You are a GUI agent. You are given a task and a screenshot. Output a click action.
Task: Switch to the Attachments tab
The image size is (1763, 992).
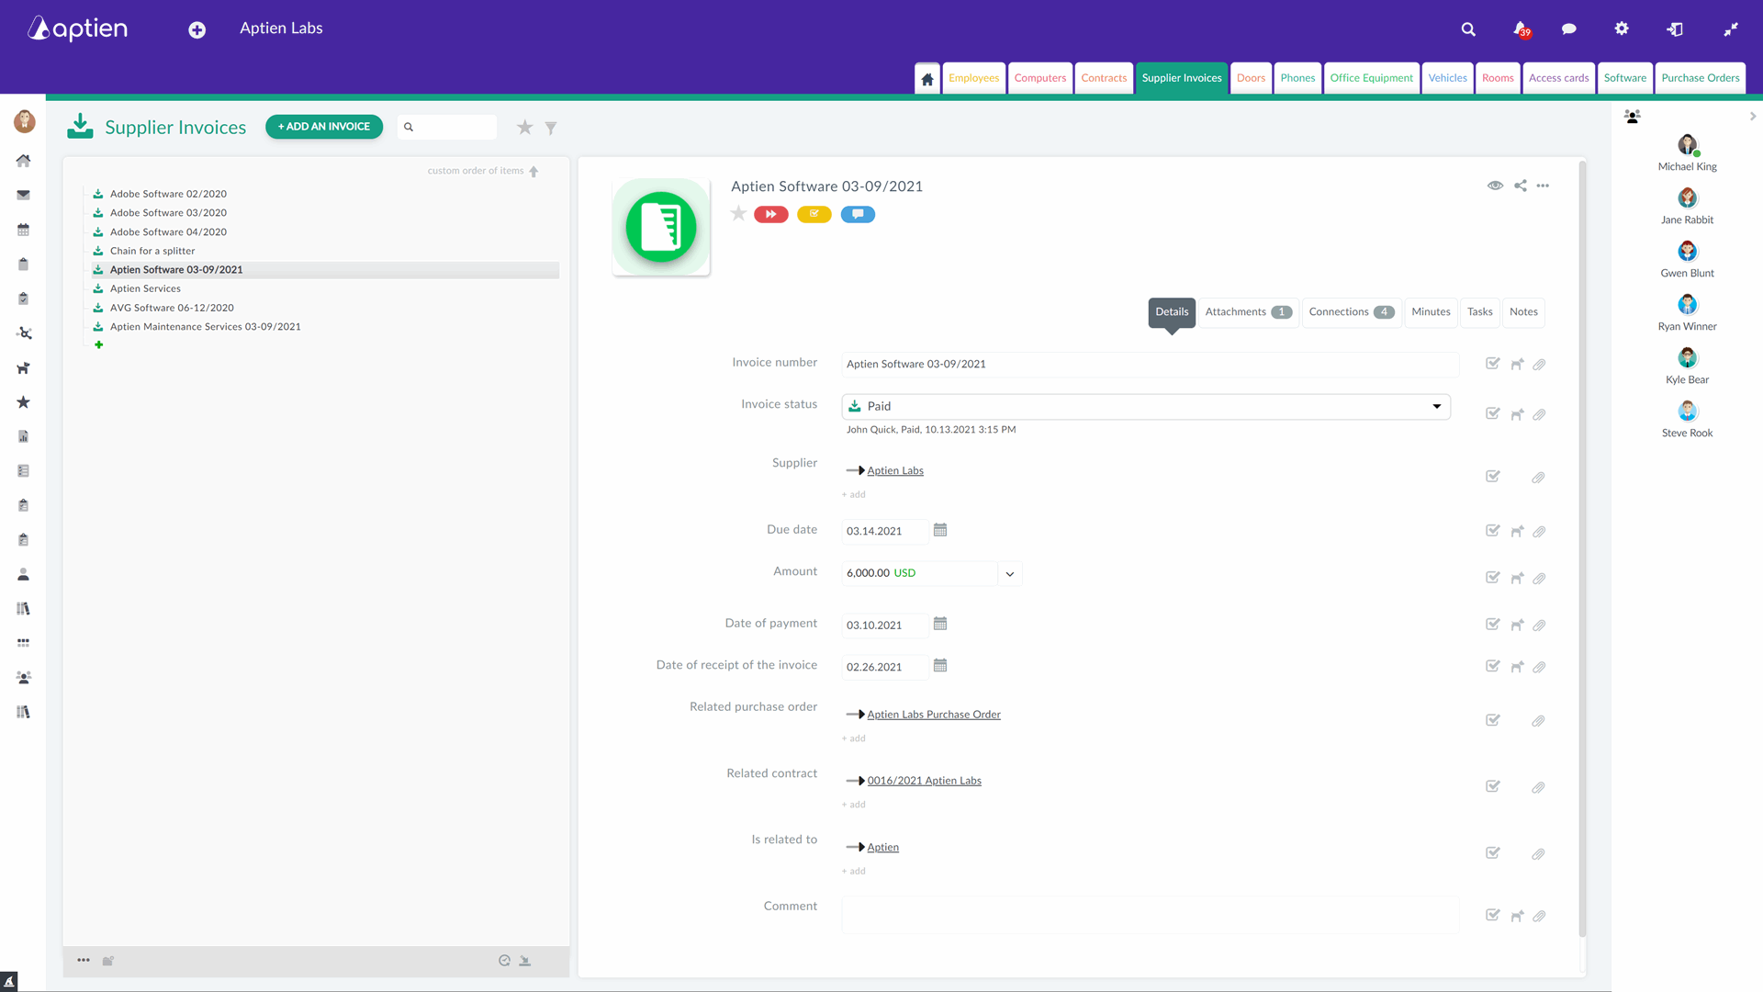(1249, 312)
